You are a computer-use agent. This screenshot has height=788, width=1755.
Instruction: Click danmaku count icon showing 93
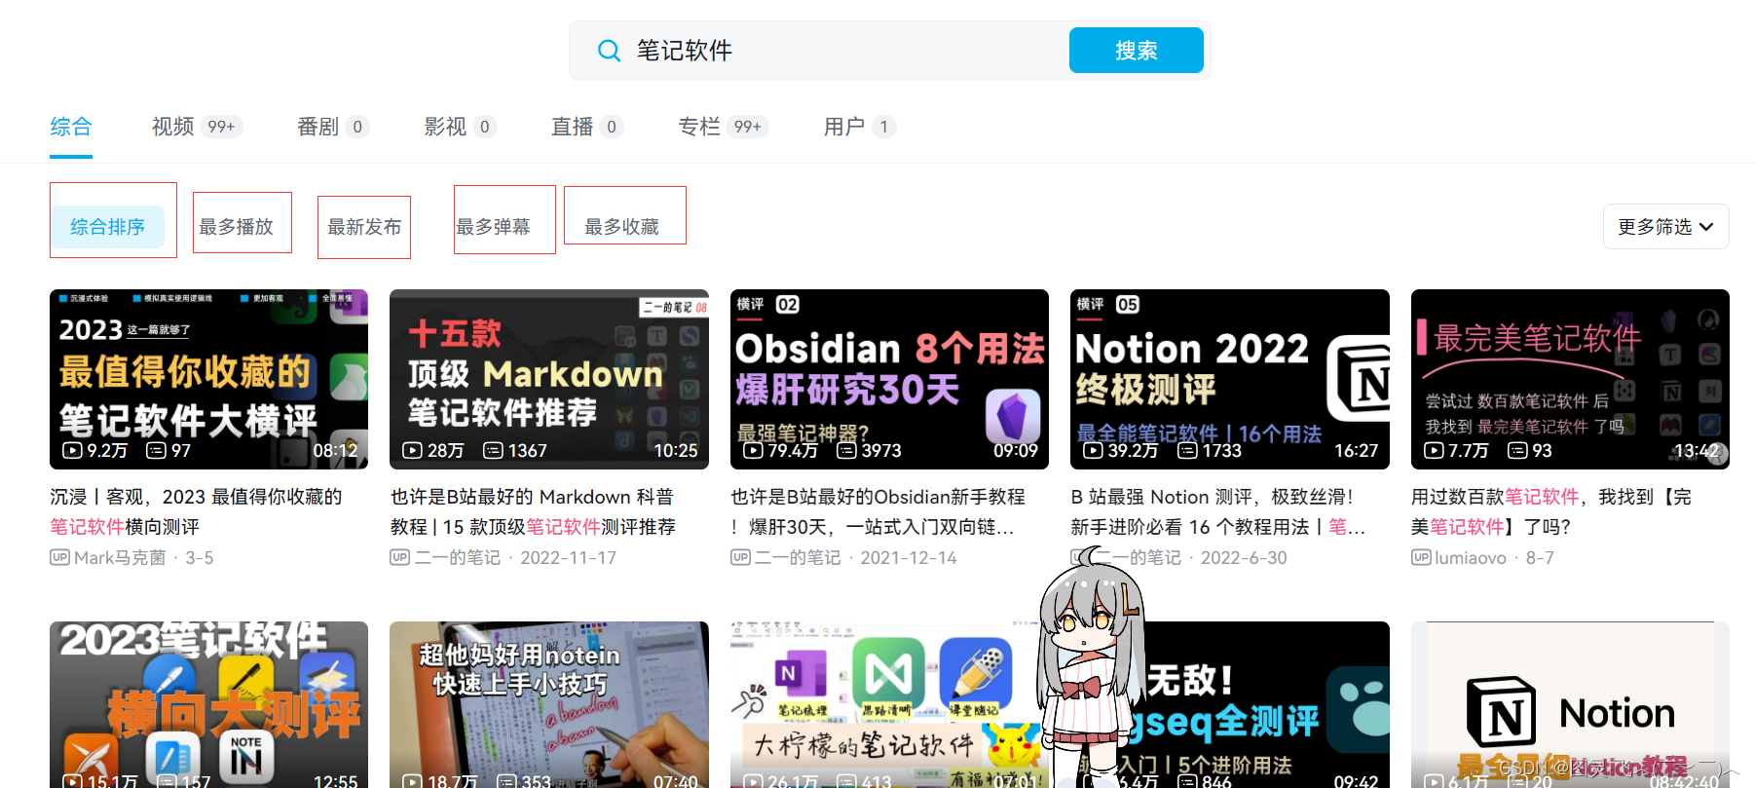click(x=1517, y=450)
